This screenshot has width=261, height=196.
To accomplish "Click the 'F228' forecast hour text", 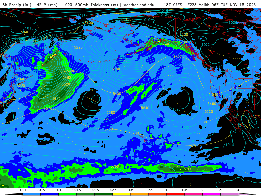I will (192, 5).
